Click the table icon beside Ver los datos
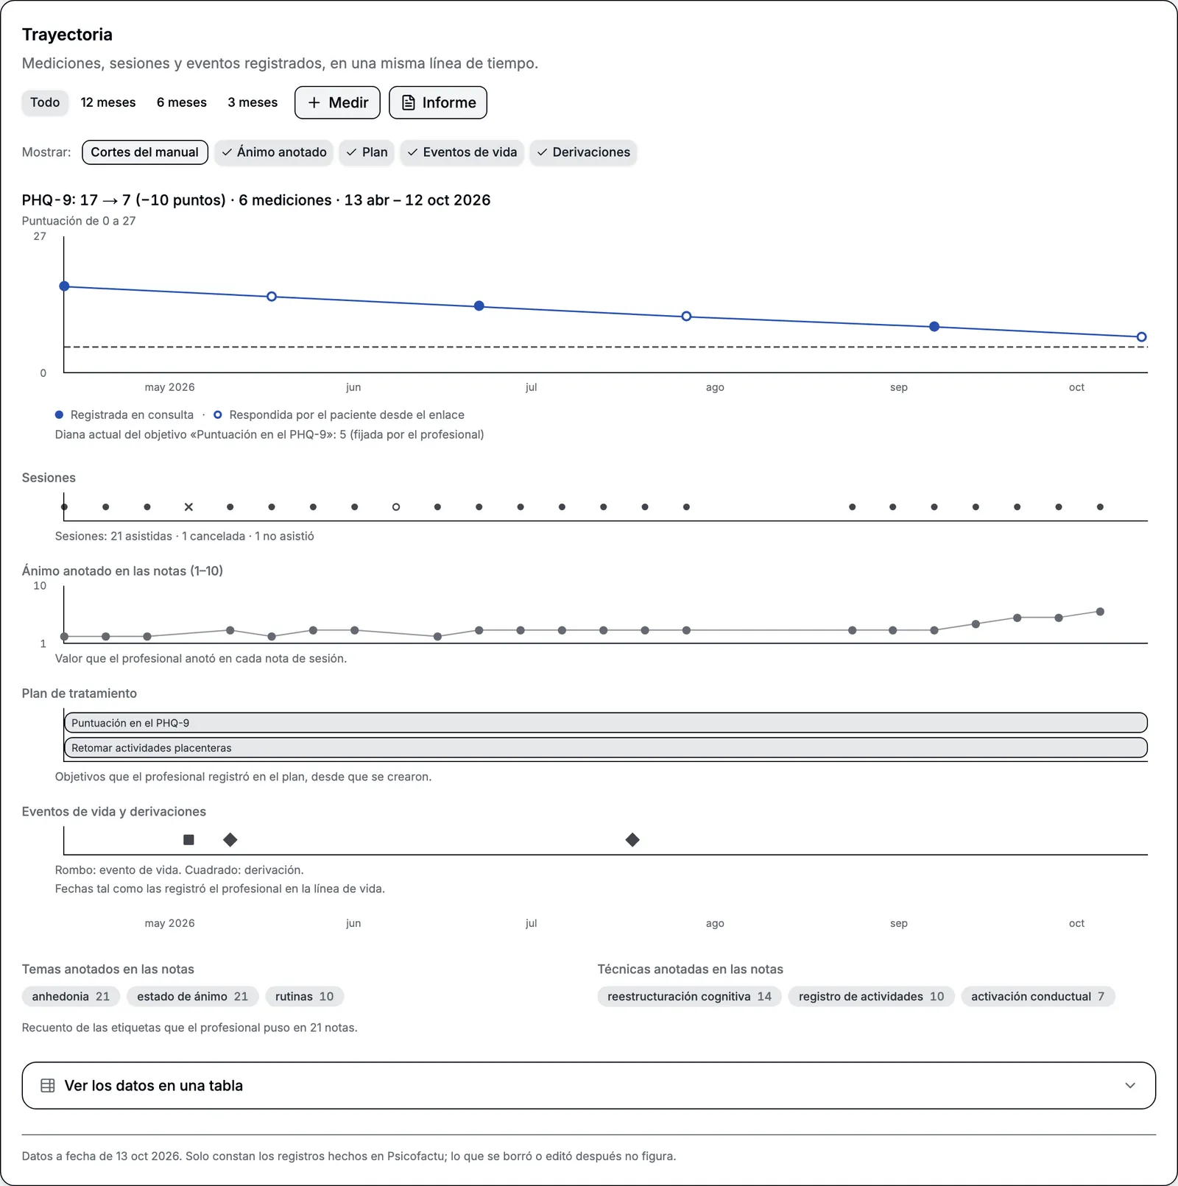Image resolution: width=1178 pixels, height=1186 pixels. (x=48, y=1085)
